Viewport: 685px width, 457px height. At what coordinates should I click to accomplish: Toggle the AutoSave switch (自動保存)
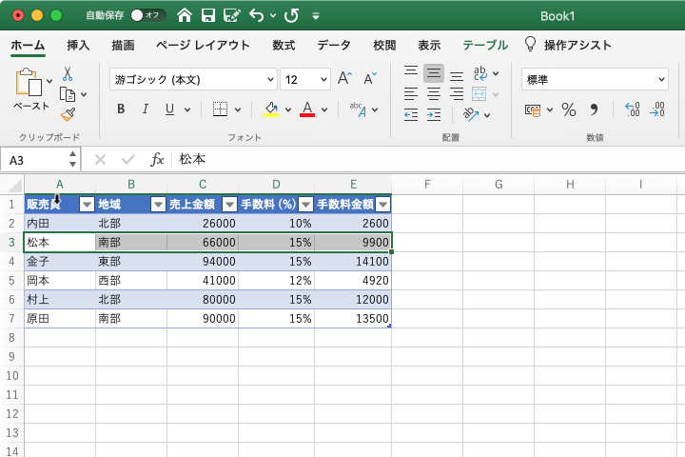point(147,16)
